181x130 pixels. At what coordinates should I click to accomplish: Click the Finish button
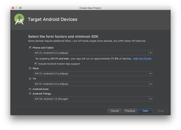160,111
